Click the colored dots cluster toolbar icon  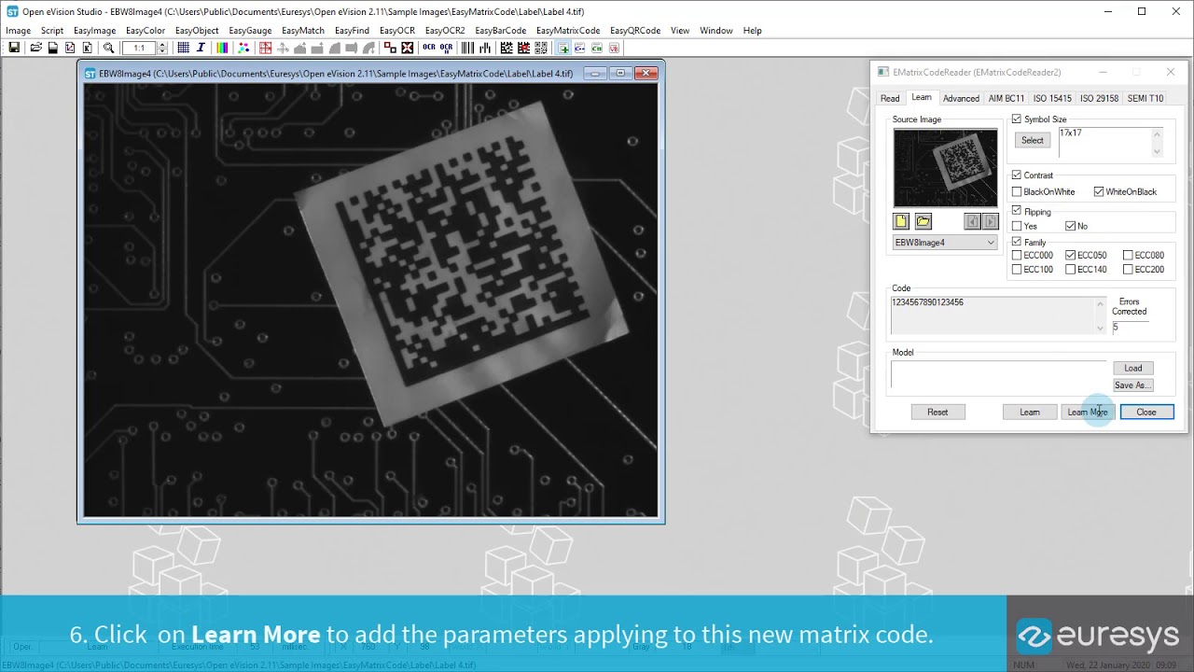[x=243, y=48]
